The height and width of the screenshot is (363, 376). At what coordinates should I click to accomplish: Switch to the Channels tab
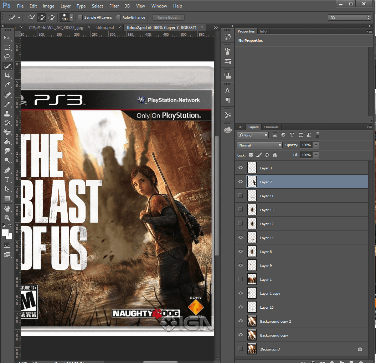click(271, 127)
